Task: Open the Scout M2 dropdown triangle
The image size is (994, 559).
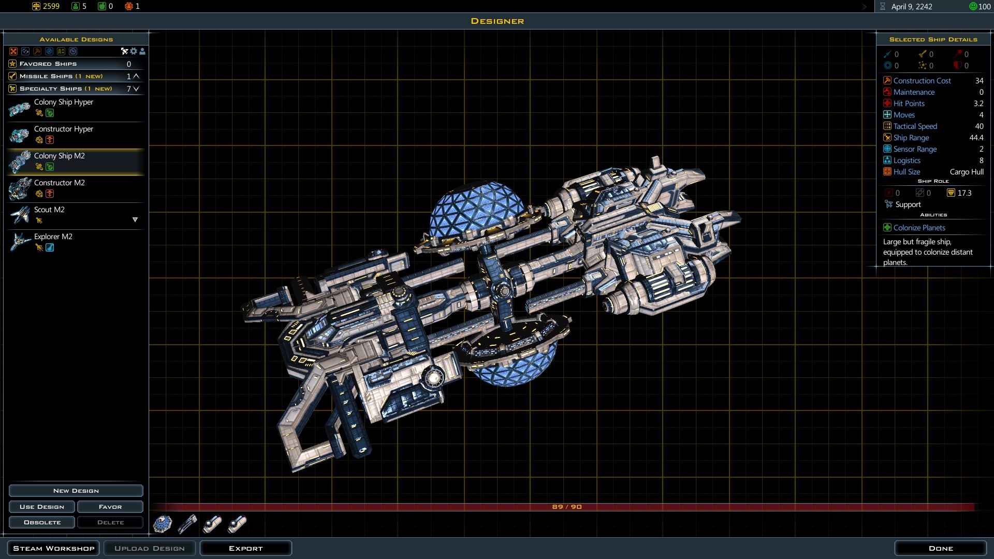Action: pos(135,219)
